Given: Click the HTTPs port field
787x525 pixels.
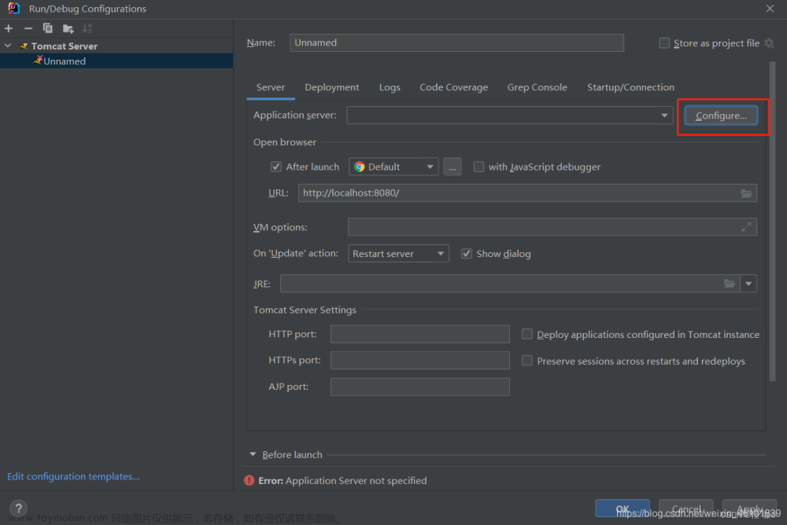Looking at the screenshot, I should tap(420, 361).
